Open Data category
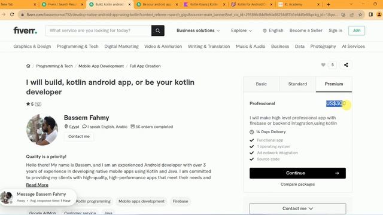Image resolution: width=383 pixels, height=215 pixels. coord(300,47)
